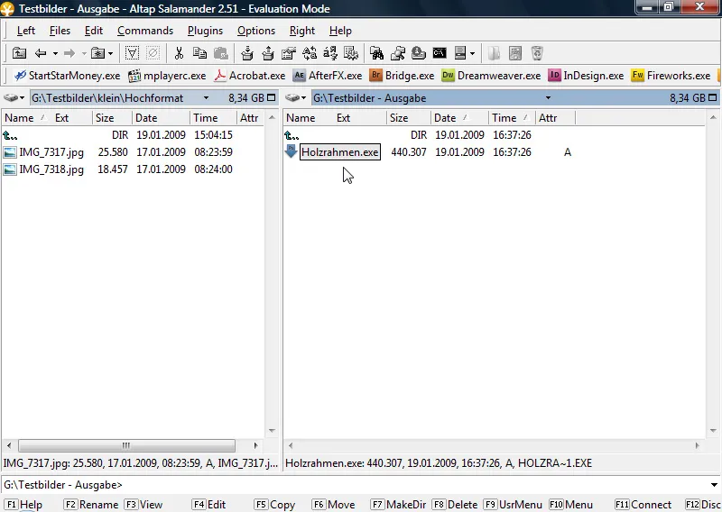Click the Pack files box icon
The width and height of the screenshot is (722, 512).
[247, 53]
